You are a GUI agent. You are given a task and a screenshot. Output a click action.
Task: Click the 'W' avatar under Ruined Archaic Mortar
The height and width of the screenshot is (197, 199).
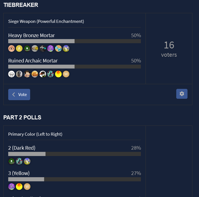click(66, 74)
